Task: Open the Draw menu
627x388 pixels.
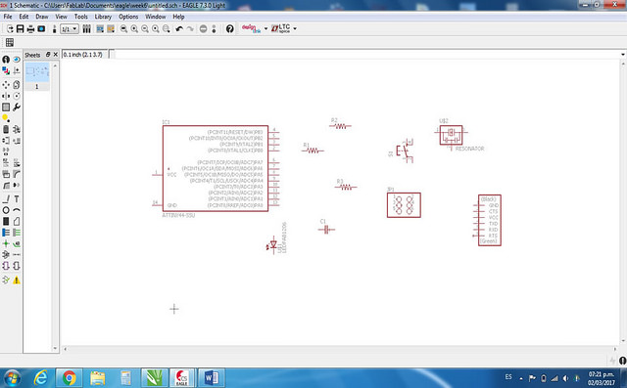Action: pyautogui.click(x=41, y=17)
